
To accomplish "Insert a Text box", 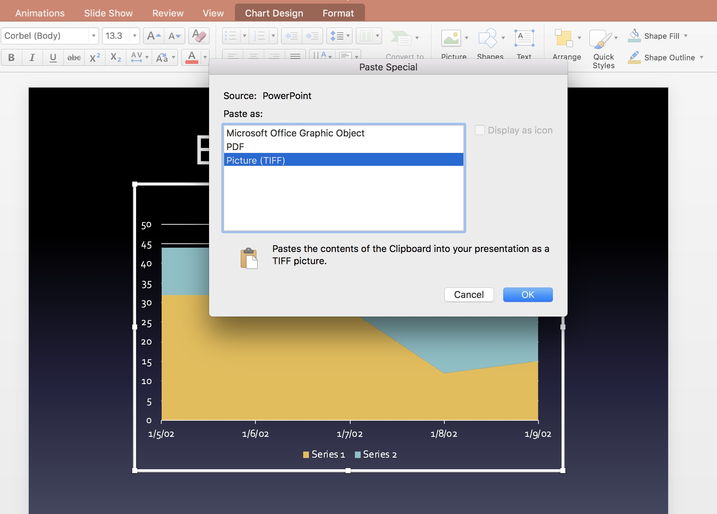I will click(x=524, y=38).
